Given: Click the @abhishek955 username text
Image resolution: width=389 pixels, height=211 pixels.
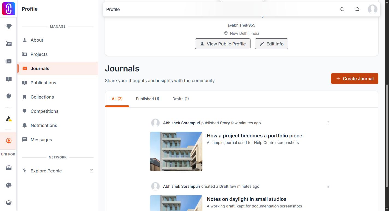Looking at the screenshot, I should (241, 25).
